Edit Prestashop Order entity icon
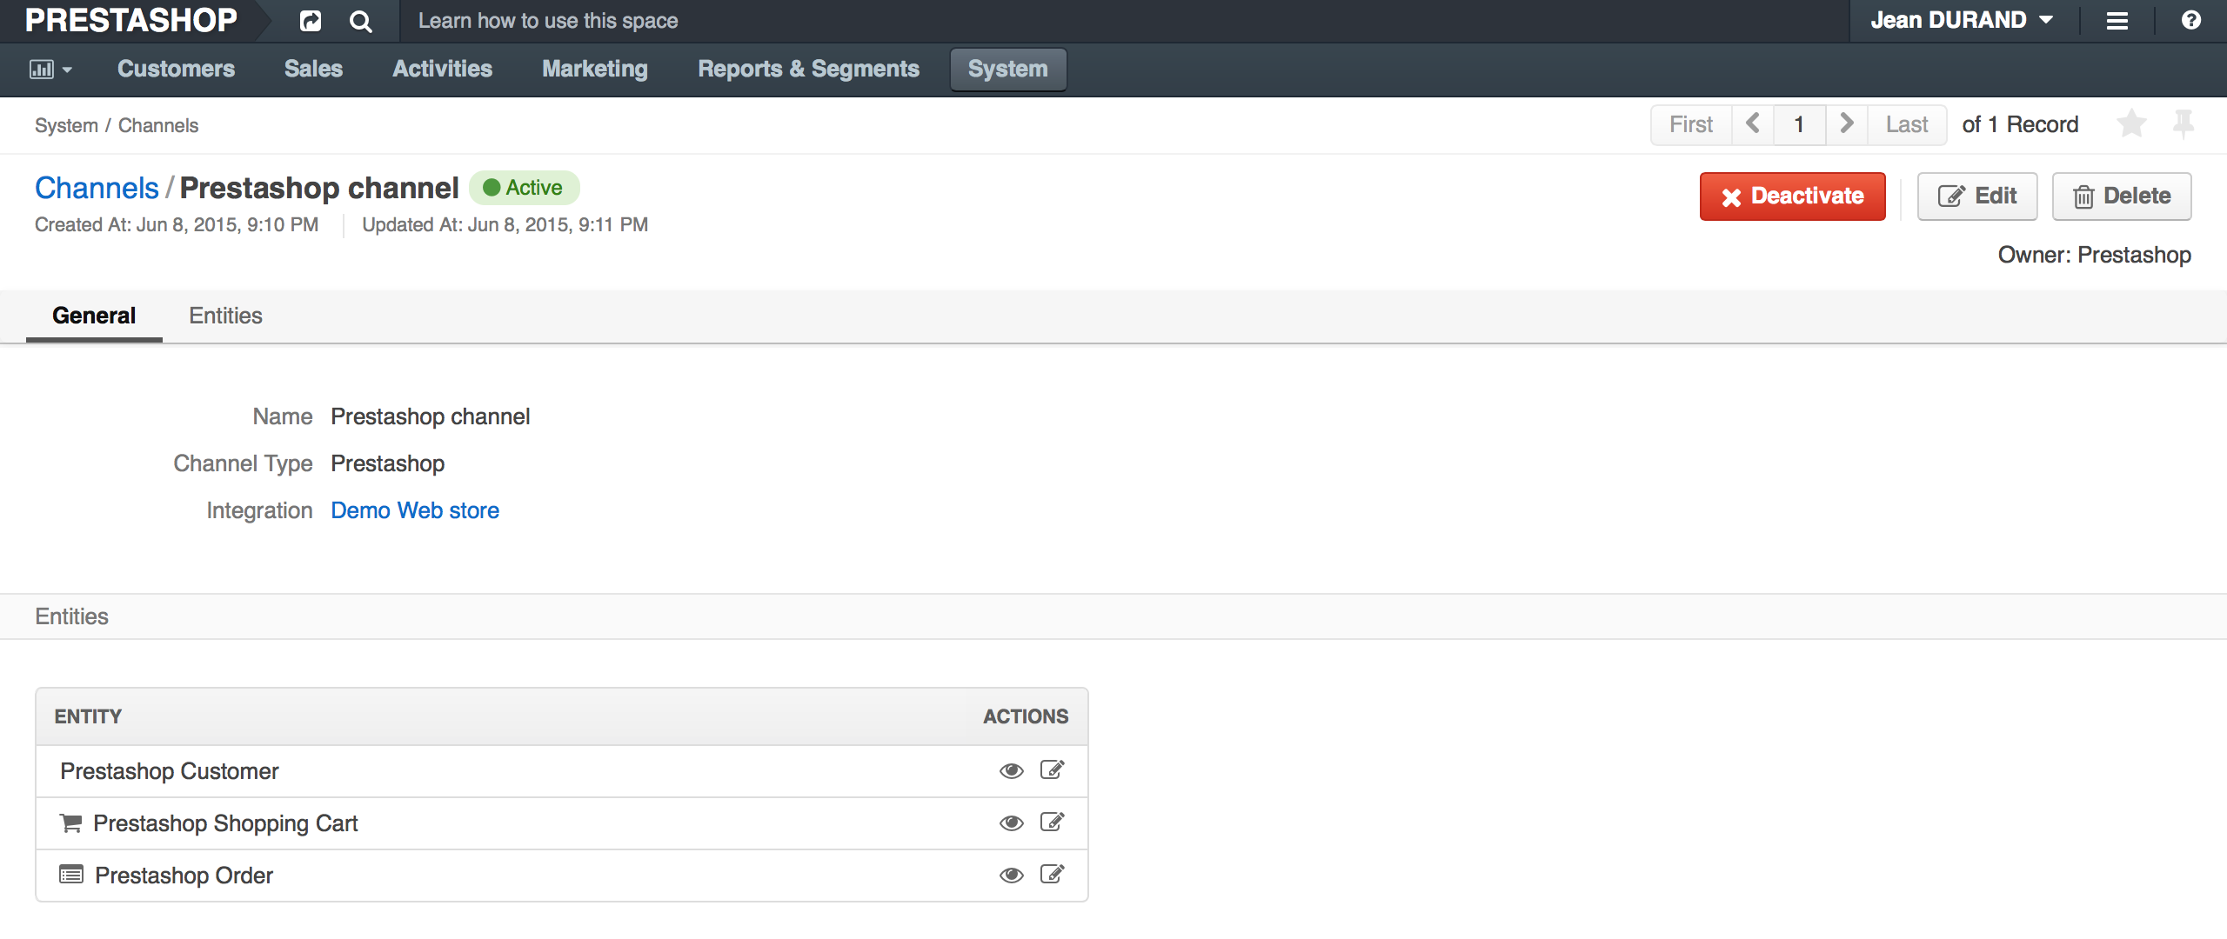 [1053, 875]
